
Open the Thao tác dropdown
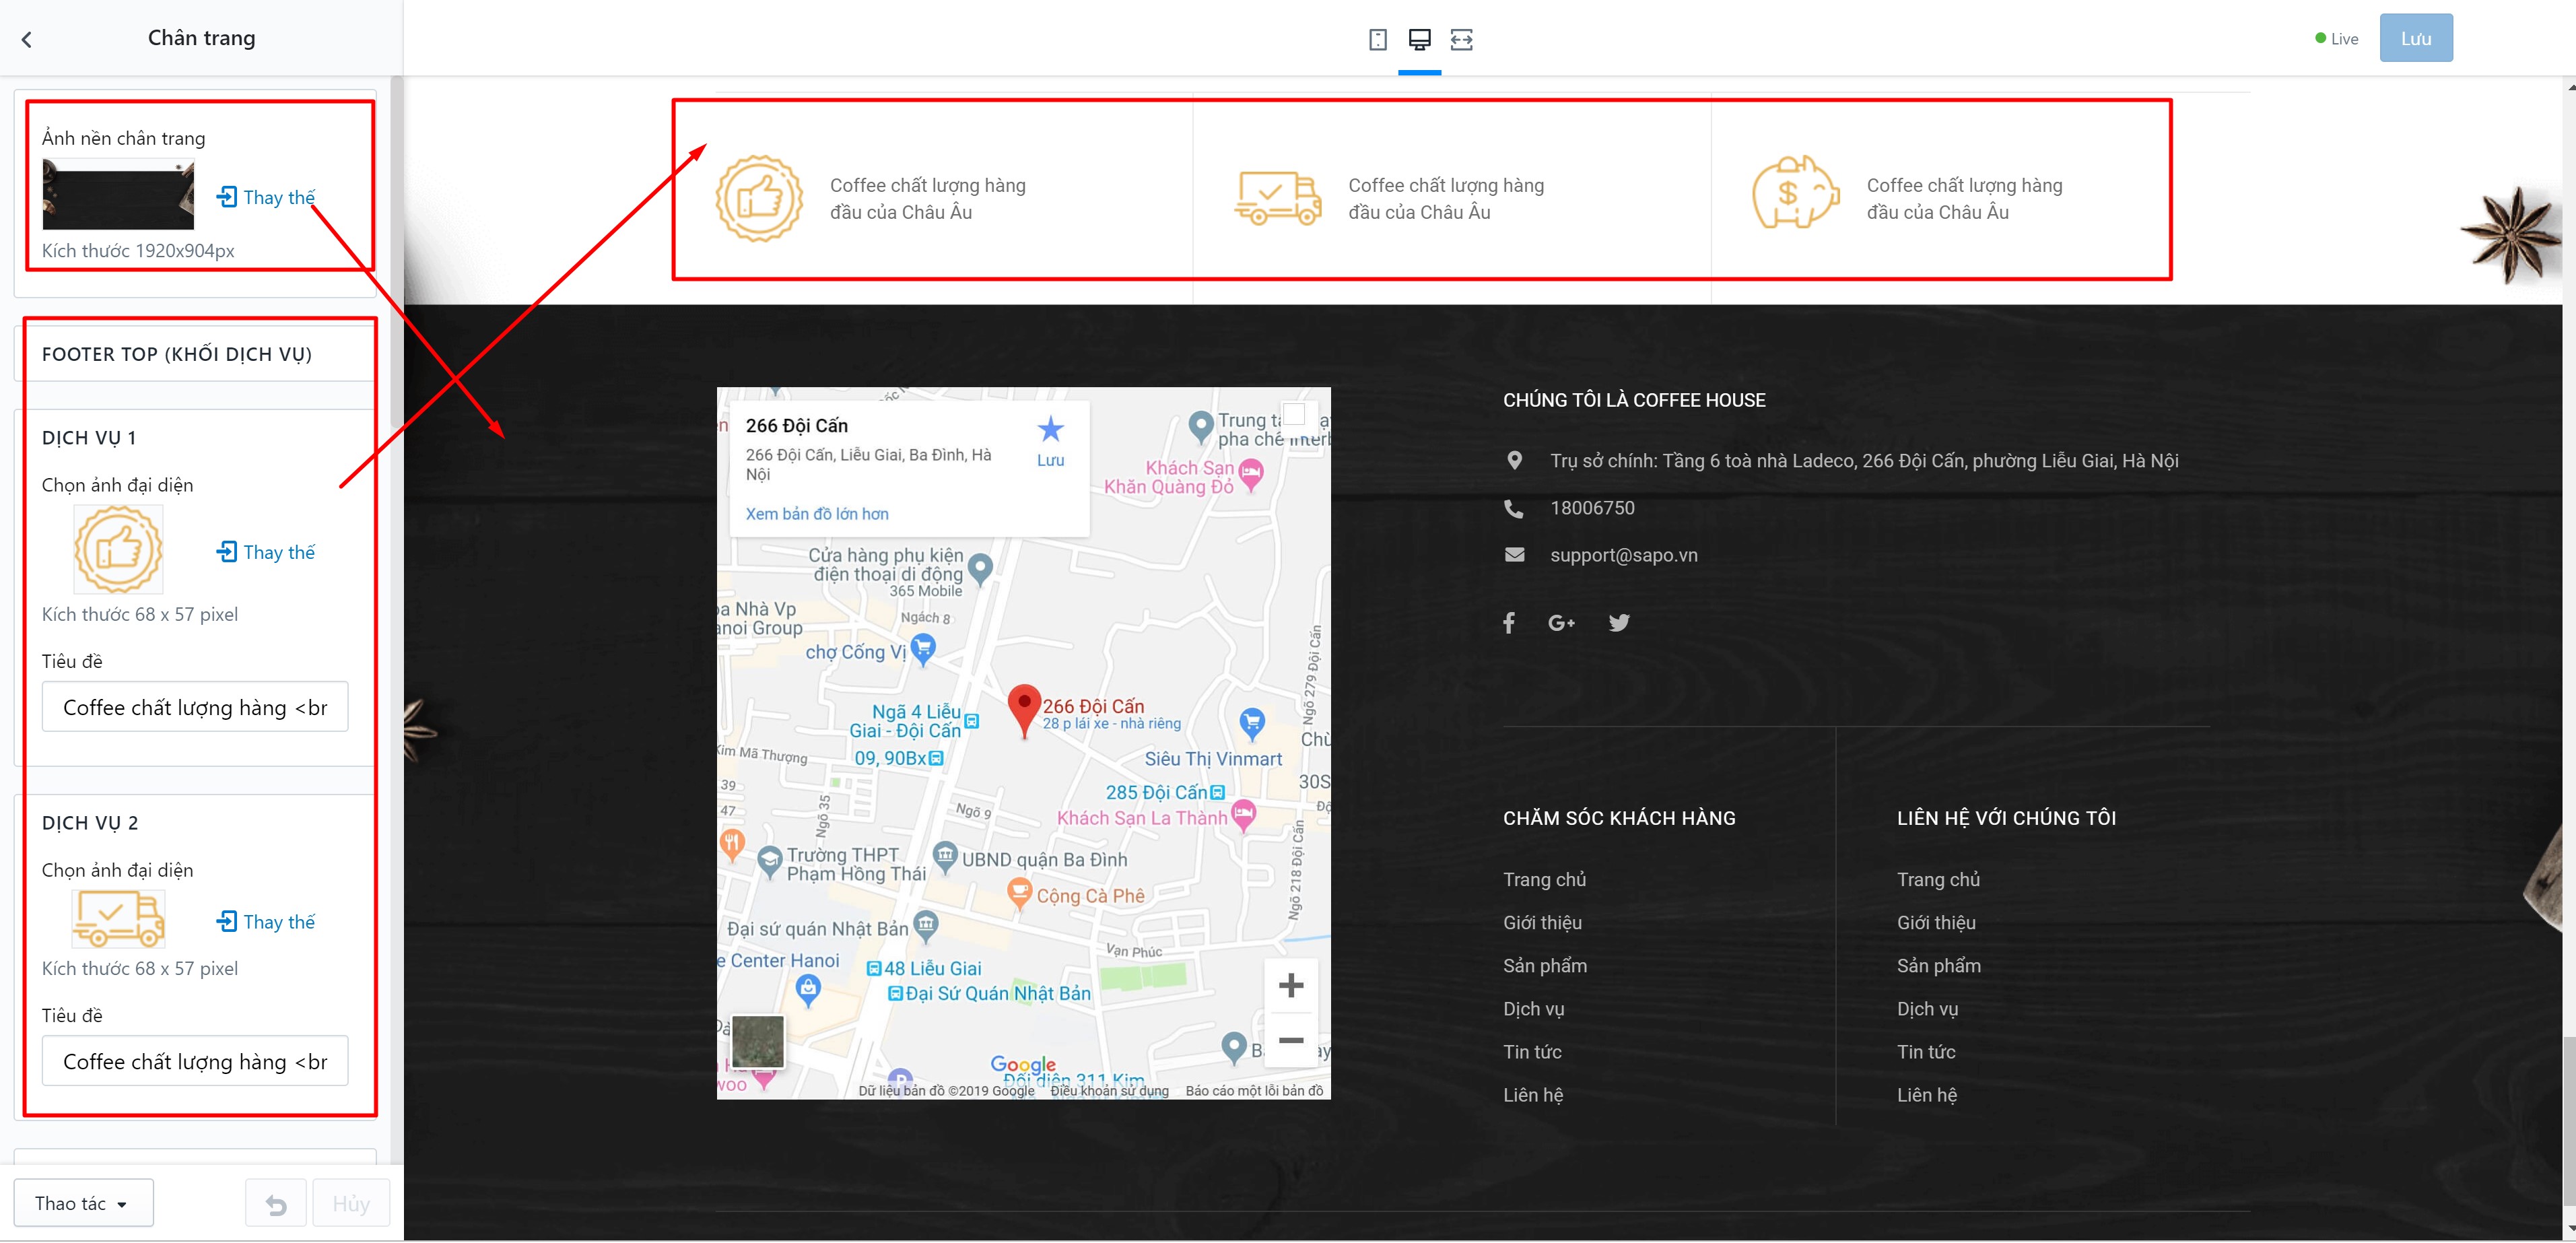[x=83, y=1203]
